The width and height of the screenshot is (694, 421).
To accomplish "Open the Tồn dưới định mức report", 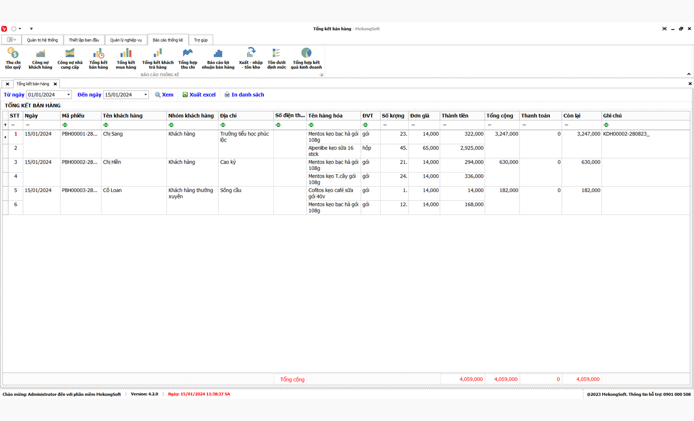I will click(x=277, y=58).
